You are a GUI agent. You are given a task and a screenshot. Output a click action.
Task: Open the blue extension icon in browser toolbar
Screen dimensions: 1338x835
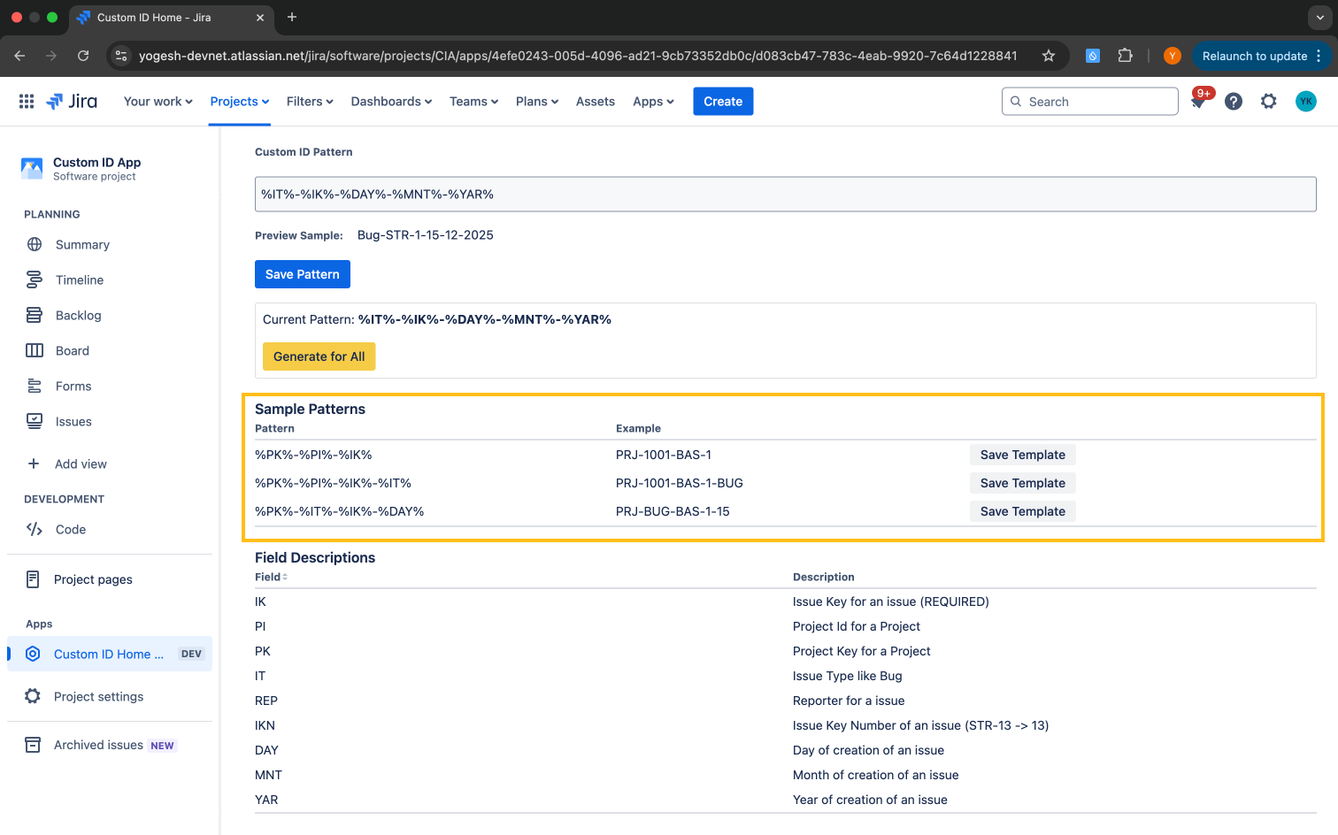coord(1093,56)
